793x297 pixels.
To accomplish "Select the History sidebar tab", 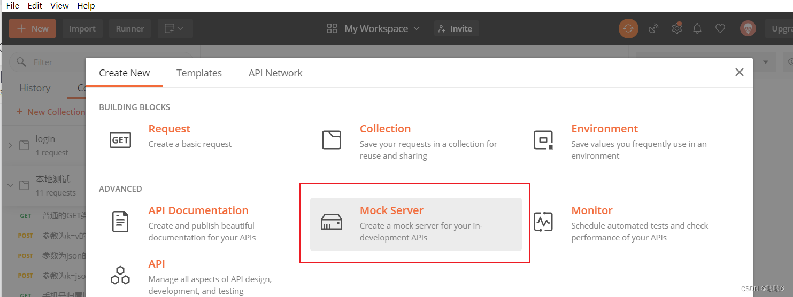I will pyautogui.click(x=35, y=88).
